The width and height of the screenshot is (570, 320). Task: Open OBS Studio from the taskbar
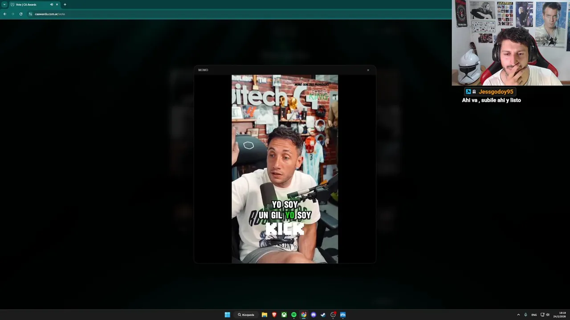pyautogui.click(x=333, y=315)
